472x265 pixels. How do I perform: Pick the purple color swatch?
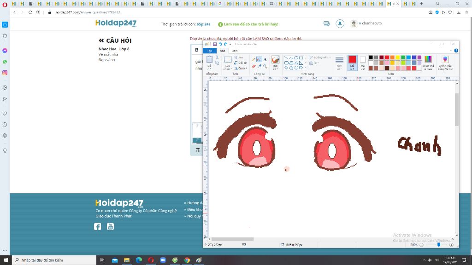click(419, 58)
